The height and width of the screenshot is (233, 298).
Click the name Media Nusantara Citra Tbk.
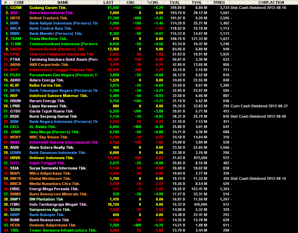[54, 184]
